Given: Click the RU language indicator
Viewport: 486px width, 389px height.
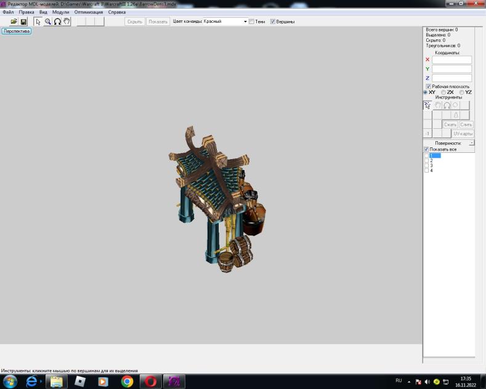Looking at the screenshot, I should coord(399,380).
